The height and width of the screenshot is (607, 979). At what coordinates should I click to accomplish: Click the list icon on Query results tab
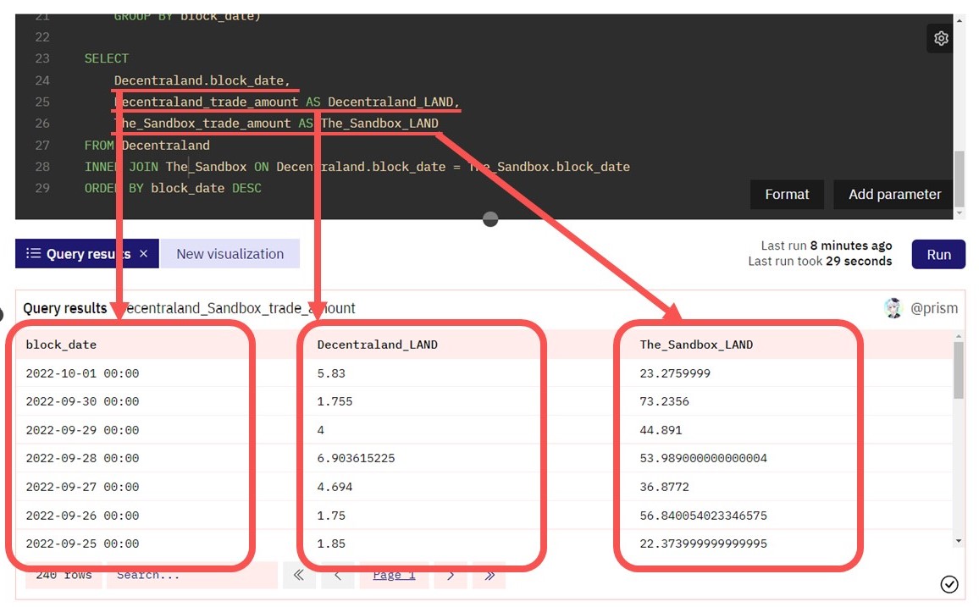[31, 253]
